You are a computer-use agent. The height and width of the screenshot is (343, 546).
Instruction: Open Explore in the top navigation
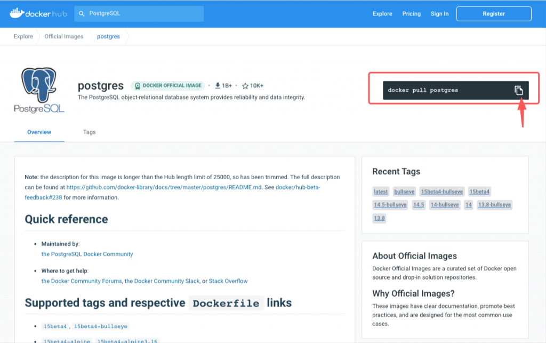click(382, 13)
